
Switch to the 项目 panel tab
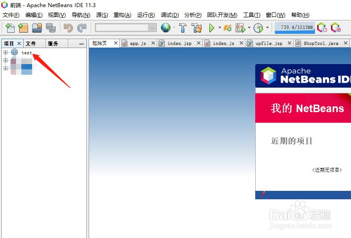pyautogui.click(x=9, y=43)
